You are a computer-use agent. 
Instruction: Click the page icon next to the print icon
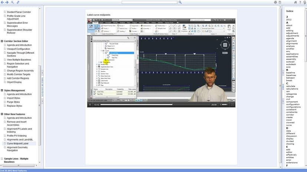pyautogui.click(x=280, y=2)
